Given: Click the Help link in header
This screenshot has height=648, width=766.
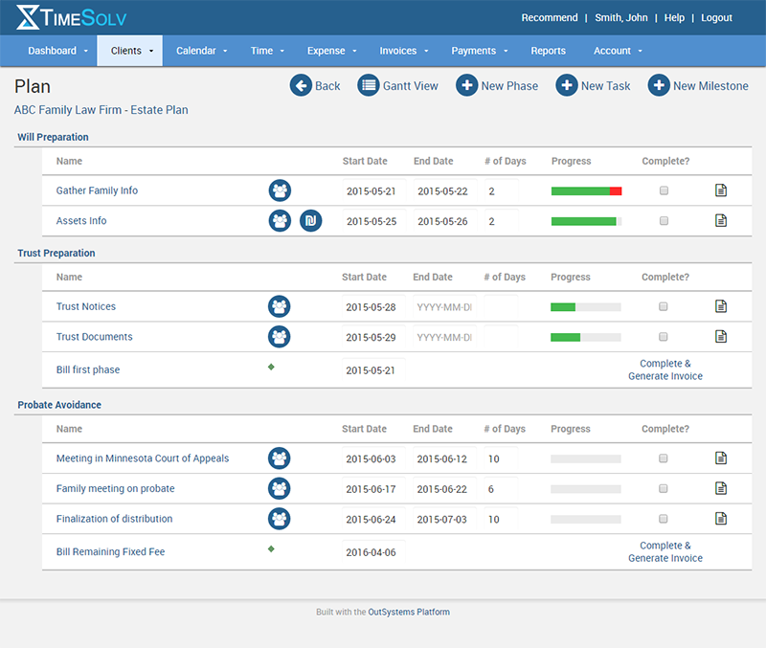Looking at the screenshot, I should click(674, 17).
